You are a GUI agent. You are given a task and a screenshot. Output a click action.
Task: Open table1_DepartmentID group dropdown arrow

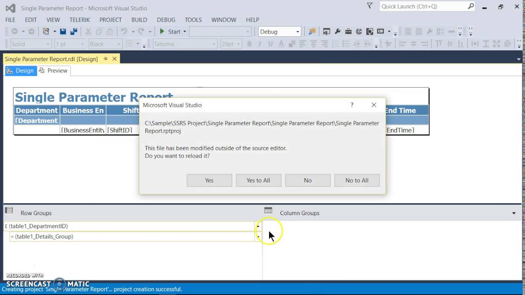(258, 226)
